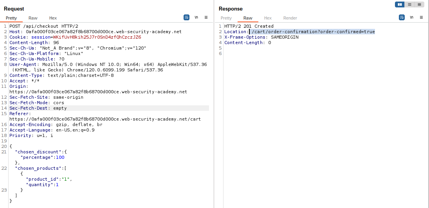Open the Hex tab in Request
This screenshot has width=429, height=208.
[53, 18]
